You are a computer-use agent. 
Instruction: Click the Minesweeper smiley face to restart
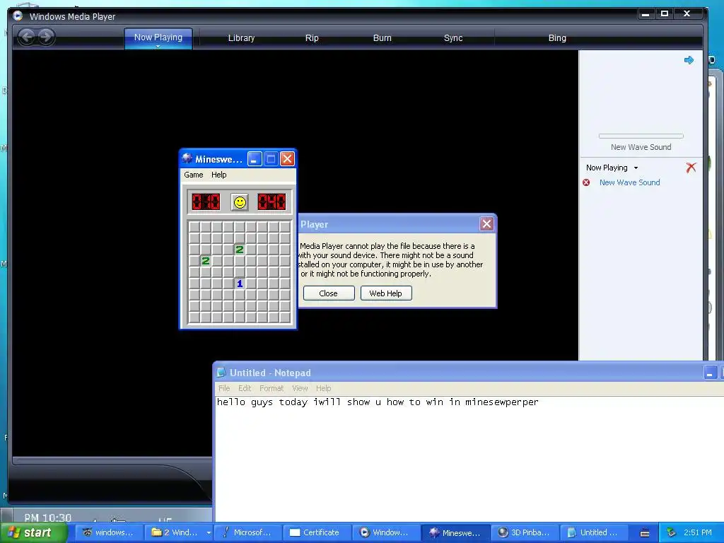(x=240, y=202)
